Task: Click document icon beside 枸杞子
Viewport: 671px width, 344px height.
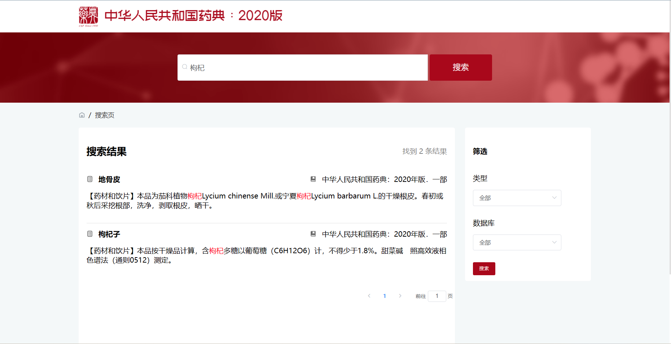Action: click(x=90, y=234)
